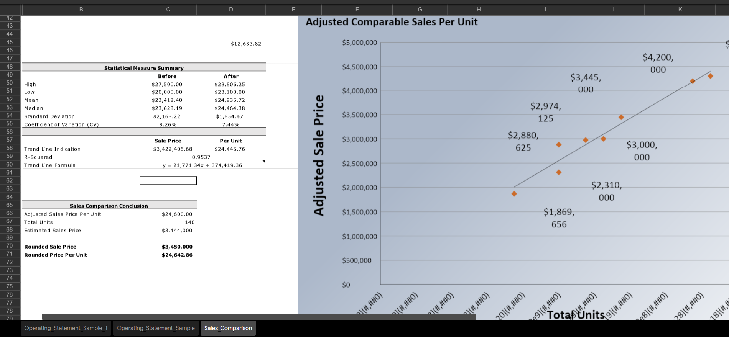The image size is (729, 337).
Task: Select row 66 header
Action: (x=10, y=213)
